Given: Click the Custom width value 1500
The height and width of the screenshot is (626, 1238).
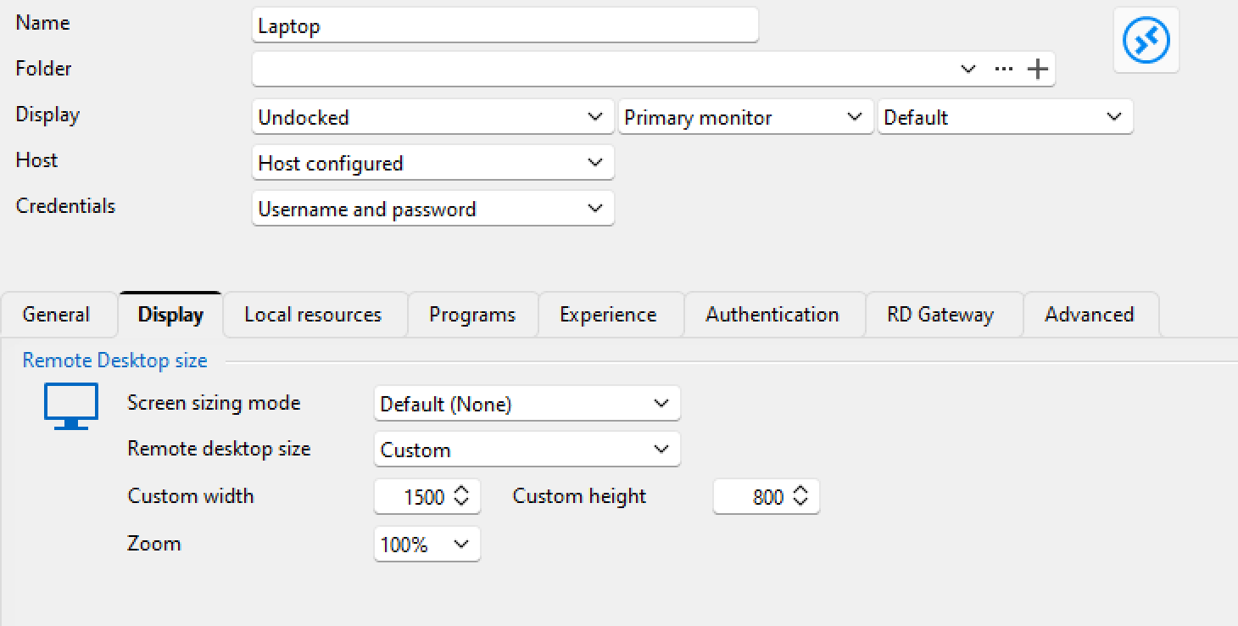Looking at the screenshot, I should [x=425, y=497].
